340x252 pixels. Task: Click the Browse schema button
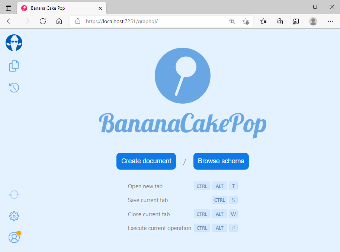pyautogui.click(x=221, y=161)
